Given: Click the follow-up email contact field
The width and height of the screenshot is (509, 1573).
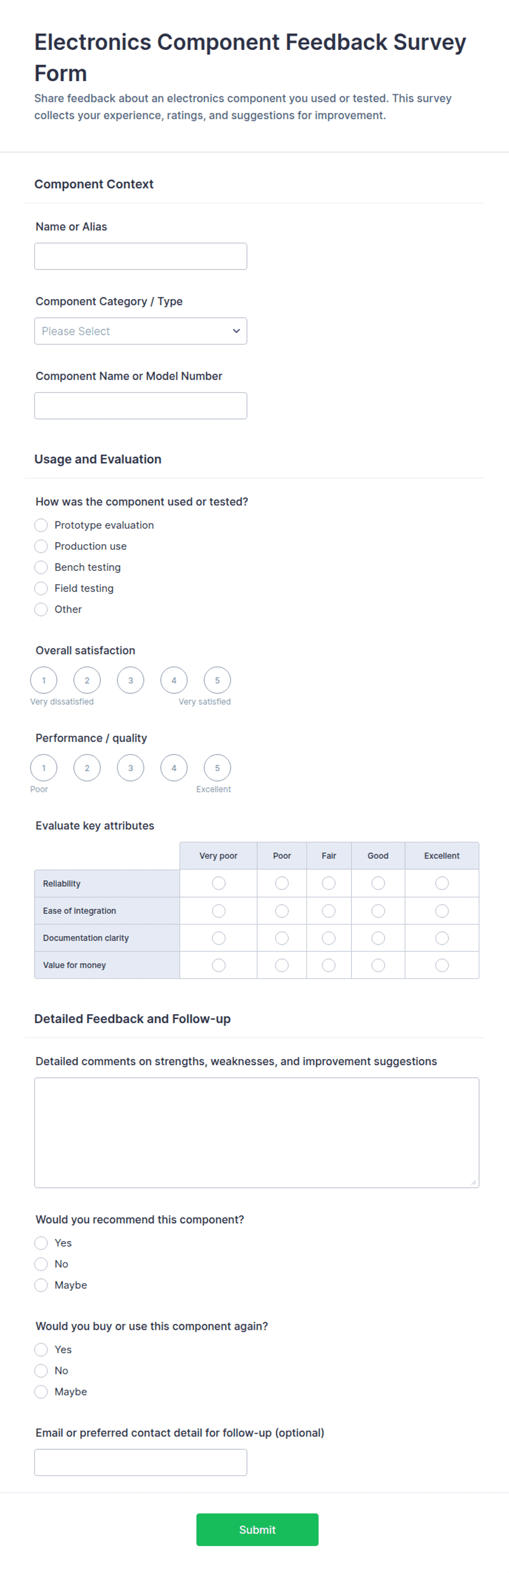Looking at the screenshot, I should click(140, 1462).
